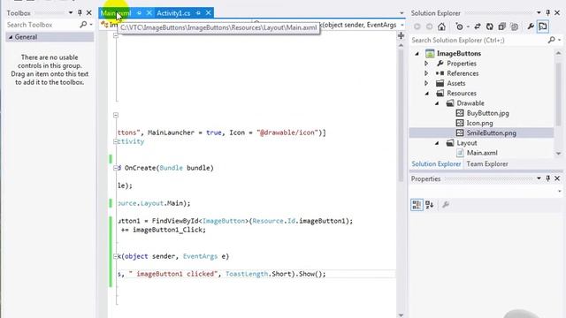
Task: Toggle Preview Selected Items icon
Action: pyautogui.click(x=543, y=26)
